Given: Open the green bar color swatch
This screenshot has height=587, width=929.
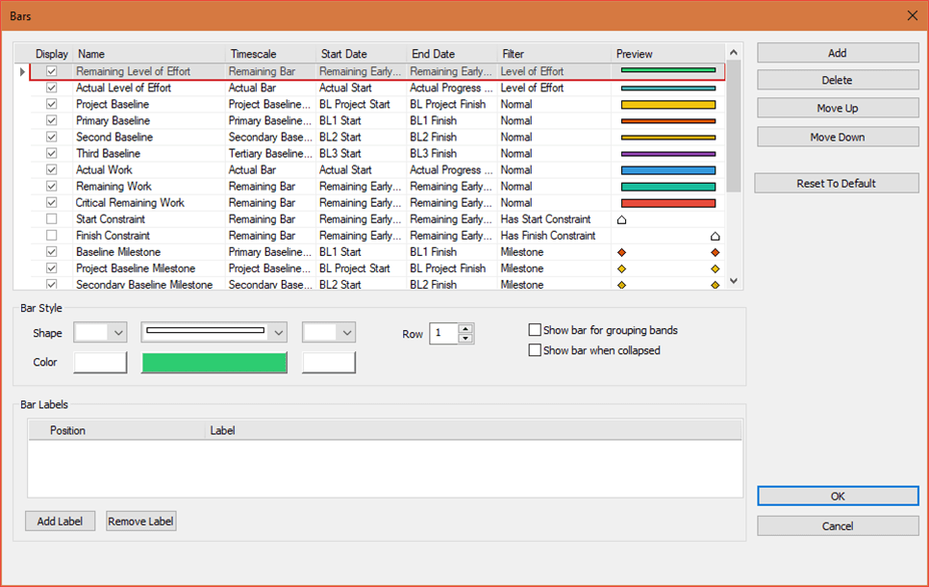Looking at the screenshot, I should (213, 362).
